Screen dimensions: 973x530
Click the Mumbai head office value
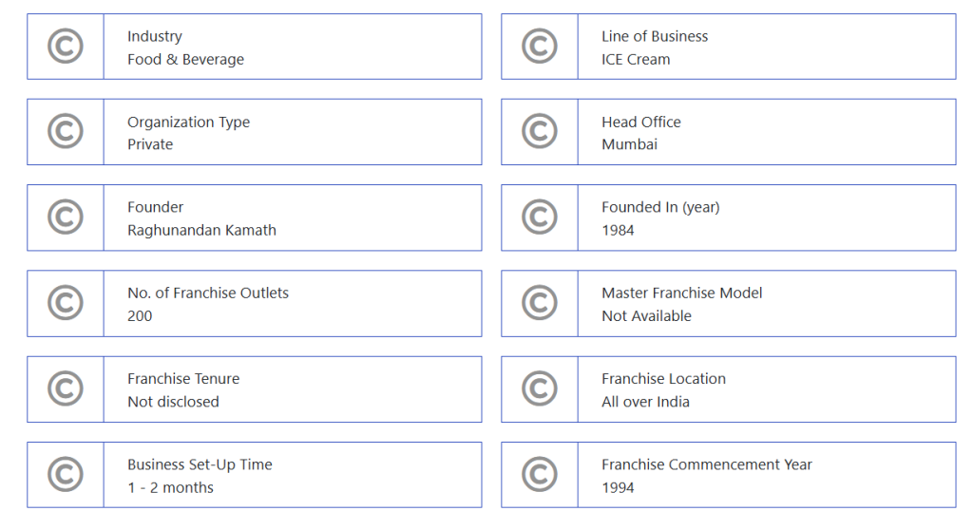click(x=629, y=144)
